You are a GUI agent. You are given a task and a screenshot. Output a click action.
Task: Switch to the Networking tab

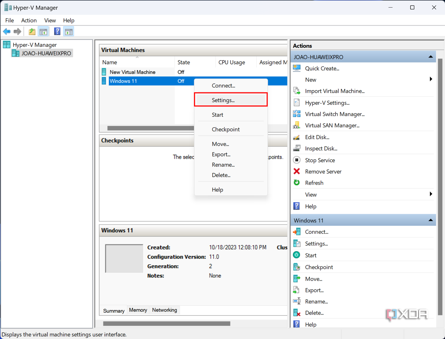click(x=165, y=310)
